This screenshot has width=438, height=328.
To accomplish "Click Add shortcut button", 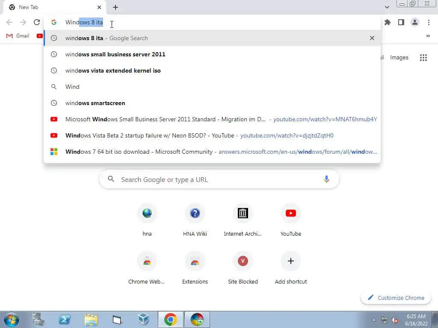I will click(x=291, y=268).
